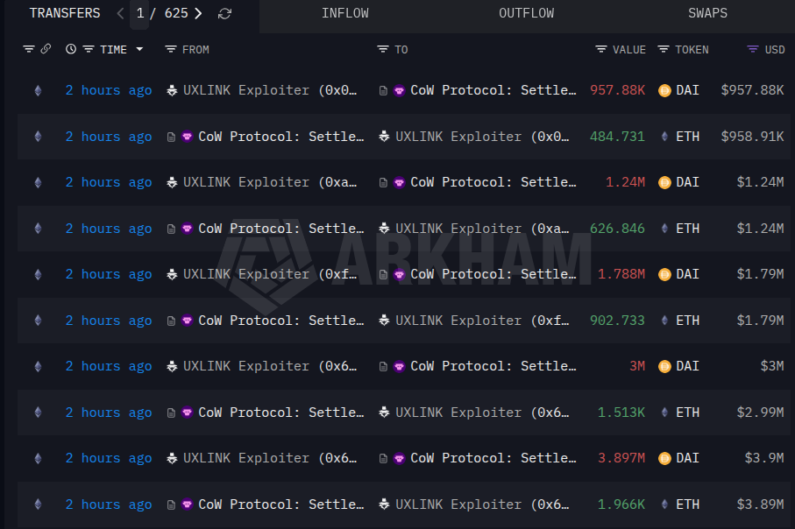
Task: Click the CoW Protocol cow icon in first row
Action: pyautogui.click(x=399, y=89)
